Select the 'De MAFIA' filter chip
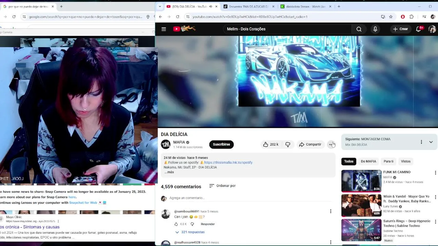 (x=369, y=161)
